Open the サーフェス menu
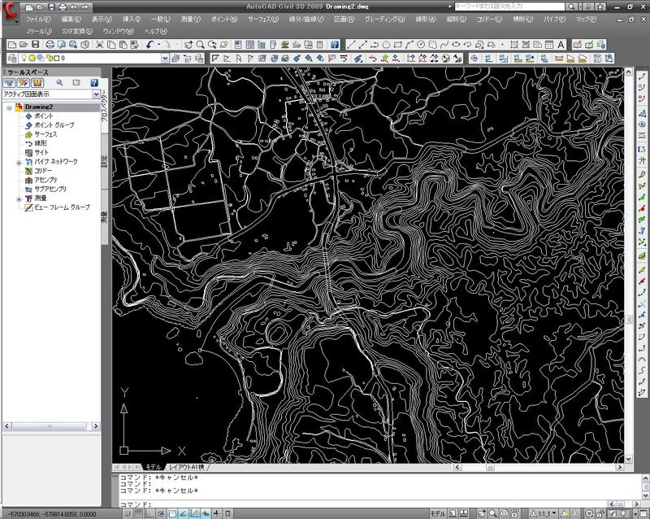This screenshot has height=519, width=650. click(263, 19)
